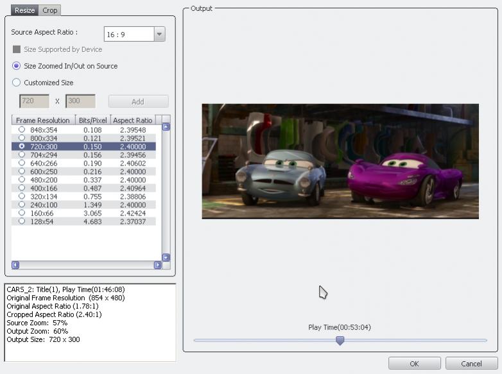The image size is (502, 374).
Task: Click the 2.42424 aspect ratio value
Action: coord(133,213)
